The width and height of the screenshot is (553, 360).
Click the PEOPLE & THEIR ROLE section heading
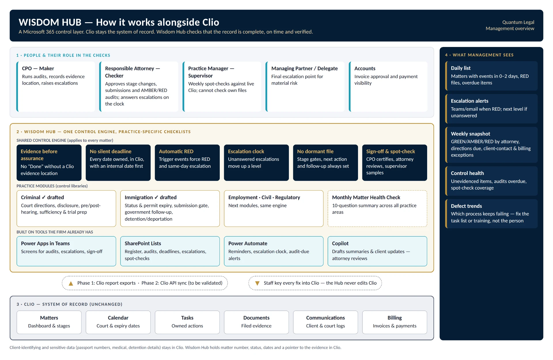63,55
